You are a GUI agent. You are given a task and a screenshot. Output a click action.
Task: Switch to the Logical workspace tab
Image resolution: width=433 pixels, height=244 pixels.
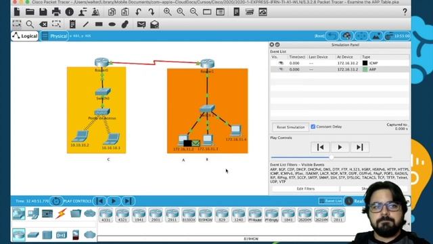click(x=25, y=36)
